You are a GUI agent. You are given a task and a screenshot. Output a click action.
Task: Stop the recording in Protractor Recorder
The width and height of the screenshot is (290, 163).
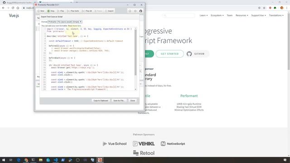(51, 11)
